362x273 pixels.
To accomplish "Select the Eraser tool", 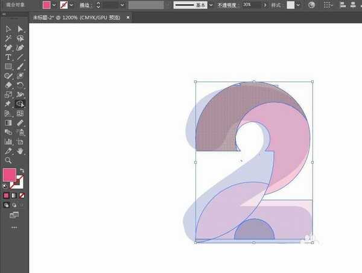I will tap(8, 85).
